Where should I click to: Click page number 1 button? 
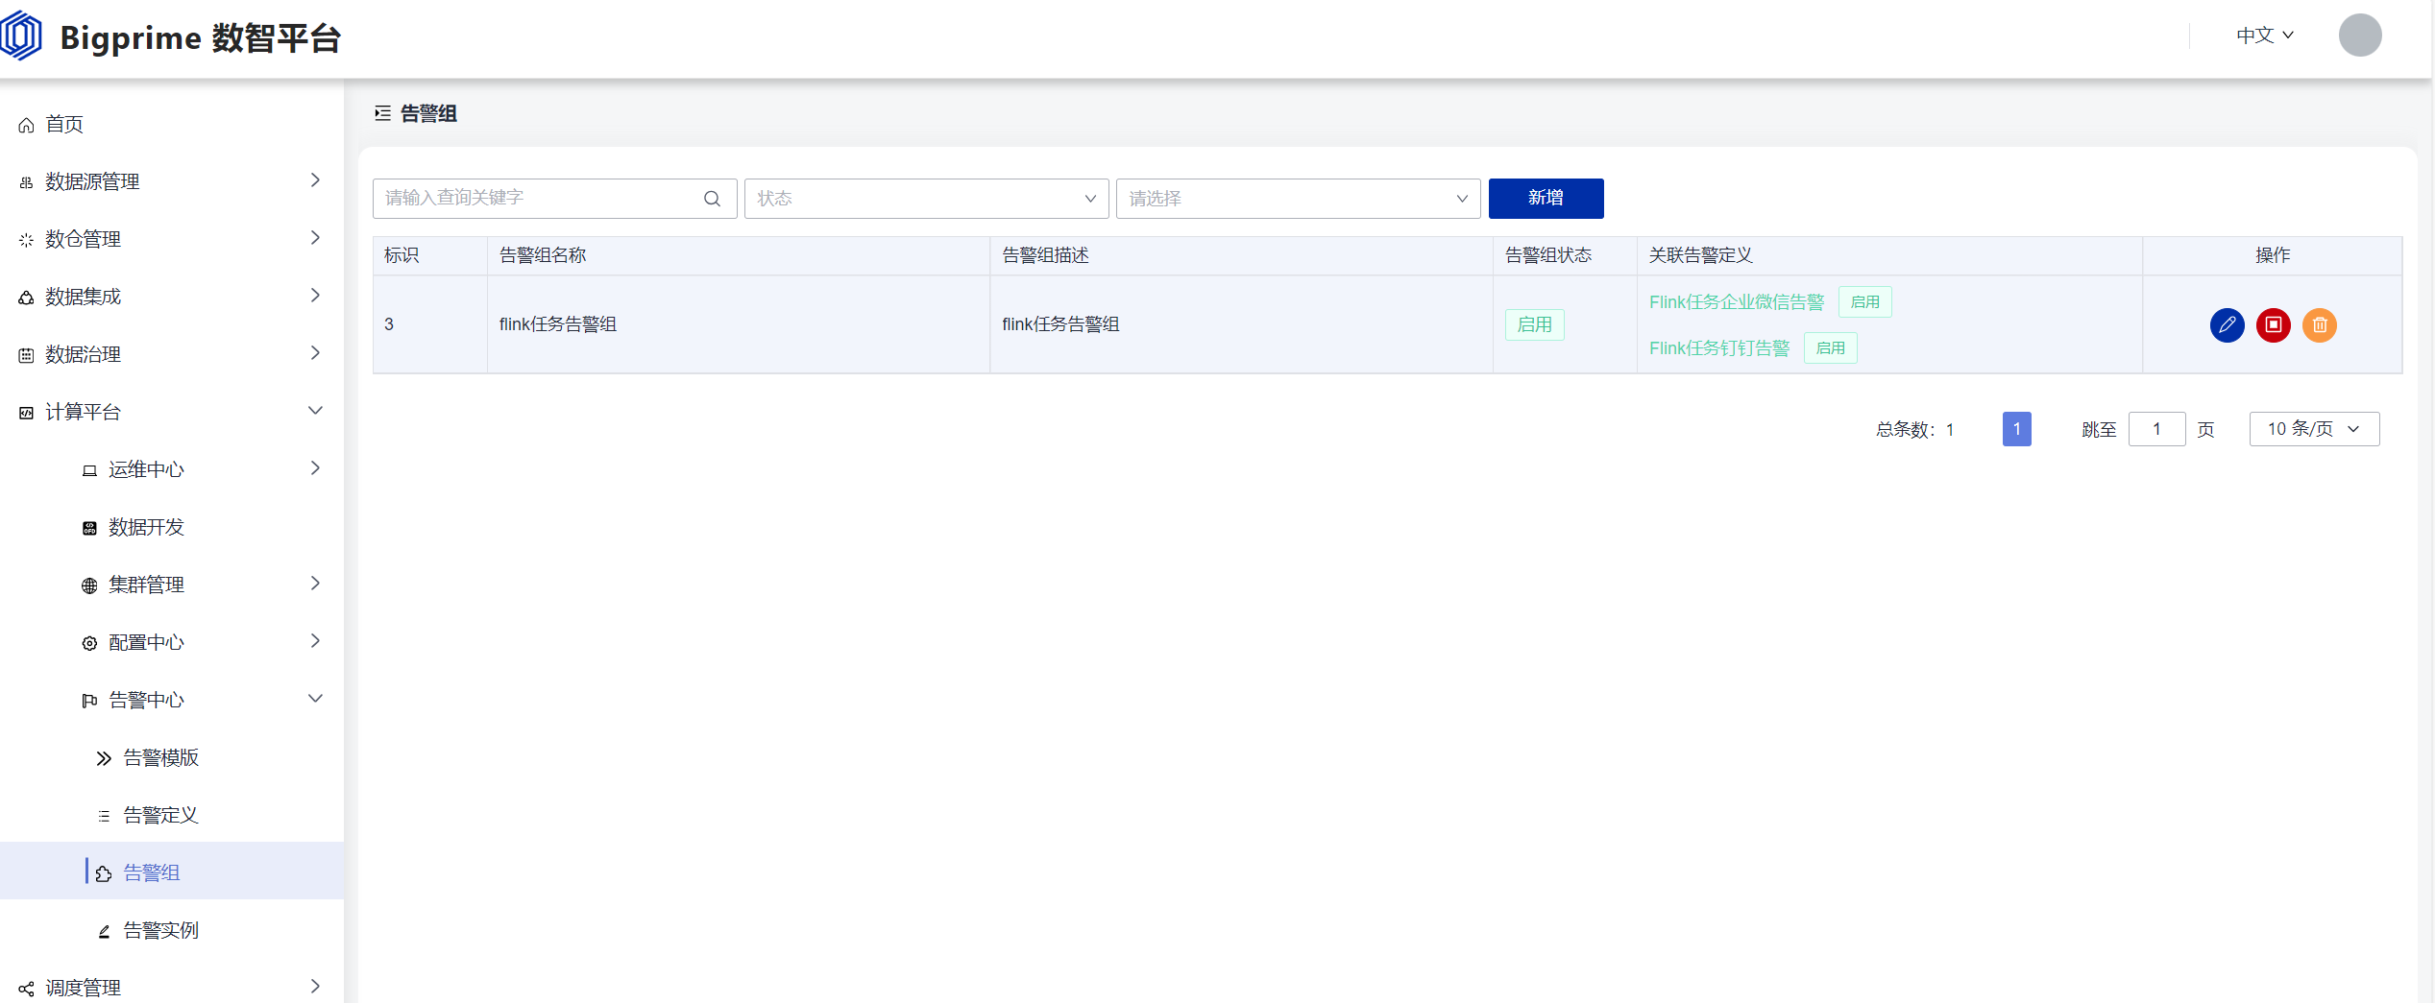click(x=2016, y=429)
